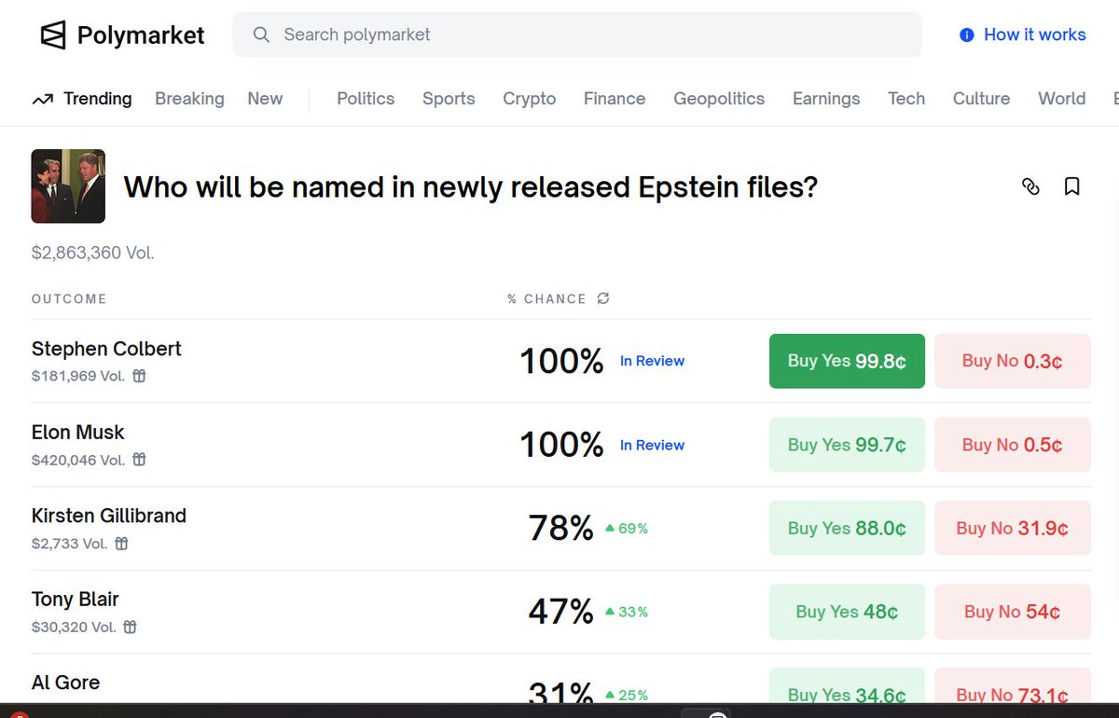1119x718 pixels.
Task: Click the OUTCOME column header
Action: point(69,298)
